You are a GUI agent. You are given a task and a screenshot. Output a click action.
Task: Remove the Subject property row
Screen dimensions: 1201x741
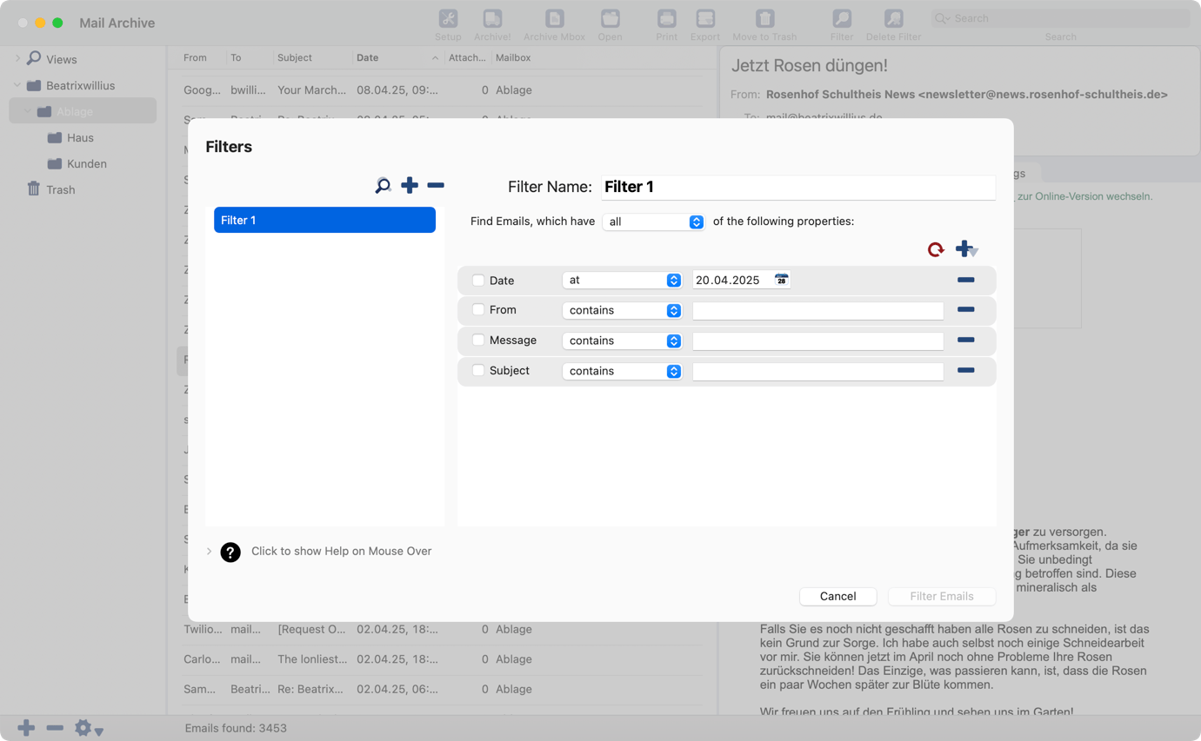point(965,371)
